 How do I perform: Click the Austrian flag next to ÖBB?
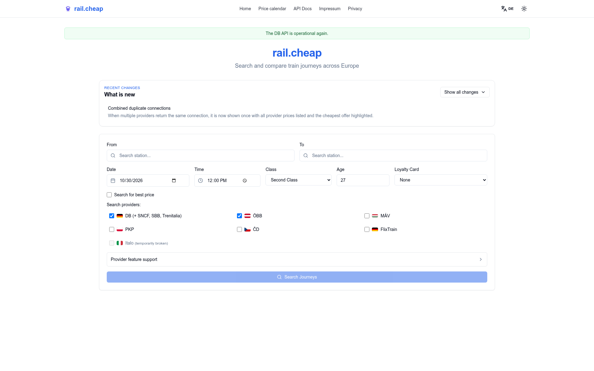point(247,216)
